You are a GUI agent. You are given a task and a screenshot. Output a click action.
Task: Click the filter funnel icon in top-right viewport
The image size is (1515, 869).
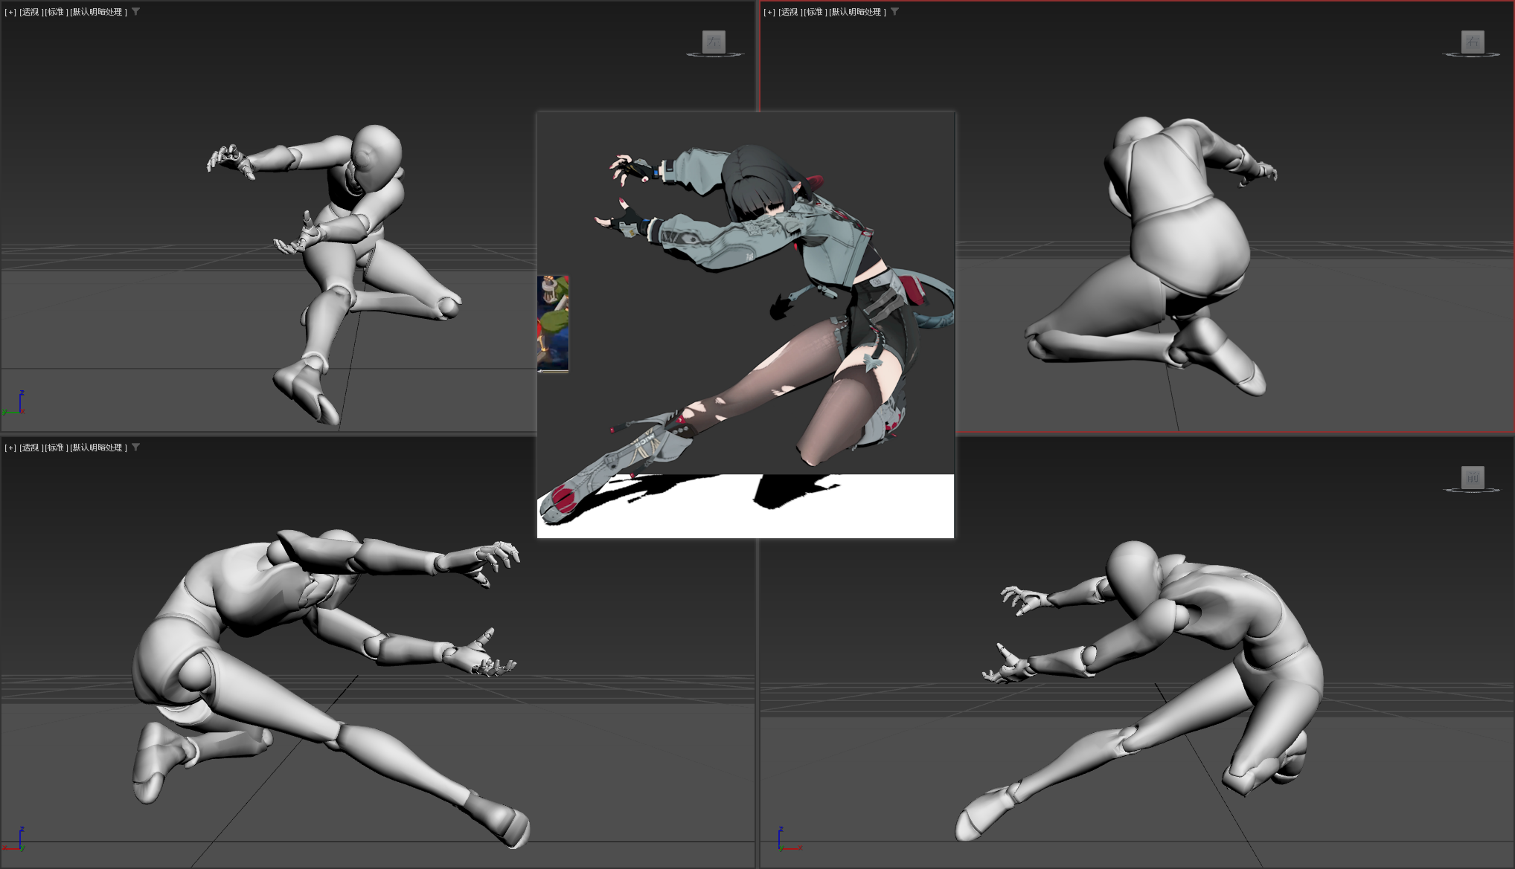click(894, 12)
